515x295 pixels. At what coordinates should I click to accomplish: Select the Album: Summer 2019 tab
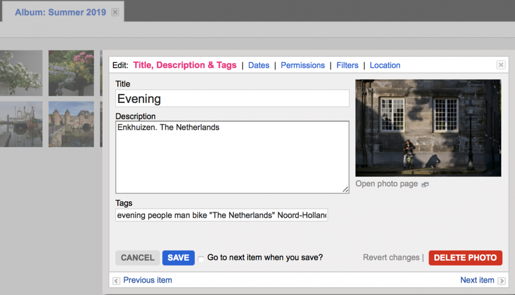click(x=60, y=12)
